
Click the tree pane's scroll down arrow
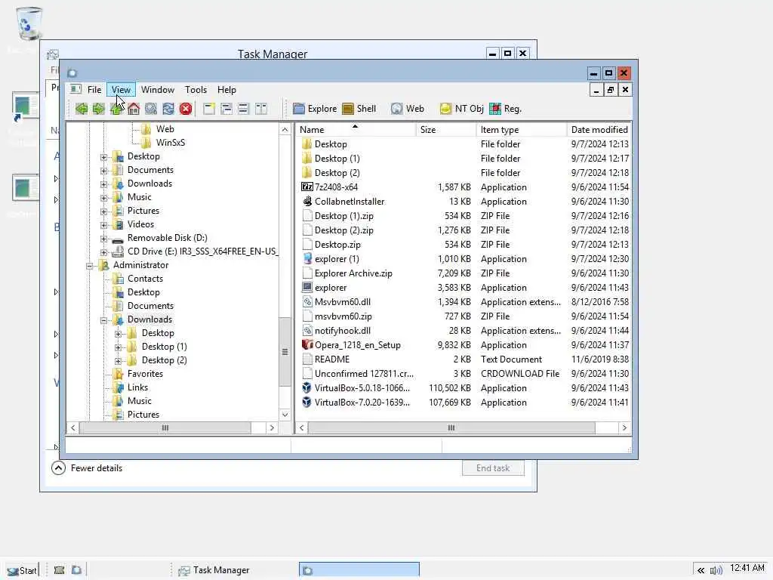(x=285, y=415)
